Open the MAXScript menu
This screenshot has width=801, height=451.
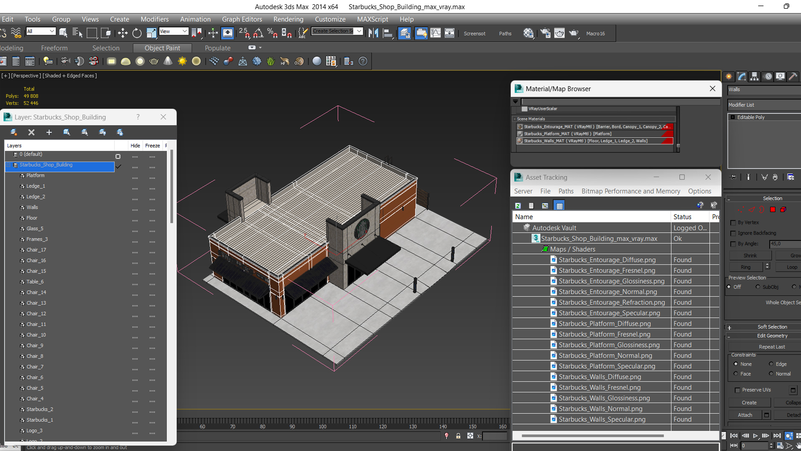point(373,19)
